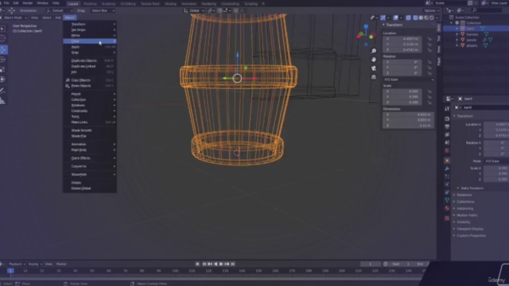509x286 pixels.
Task: Click the viewport zoom magnifier icon
Action: tap(374, 51)
